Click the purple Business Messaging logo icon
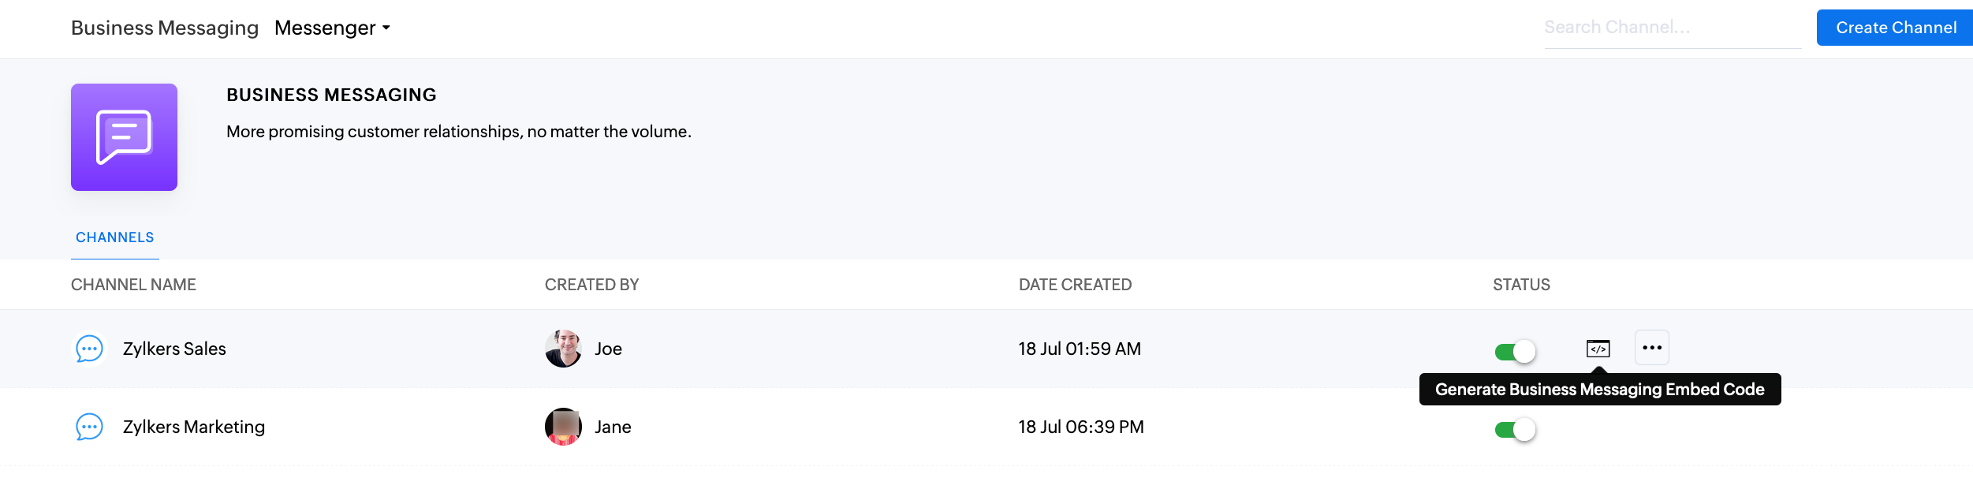 (124, 137)
